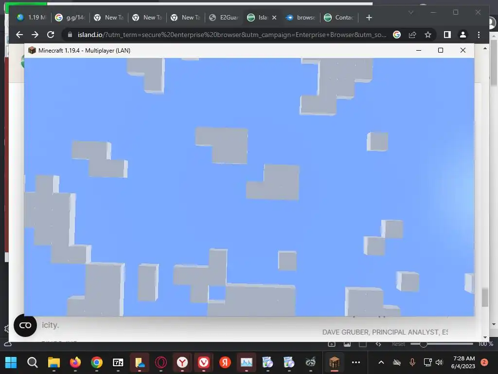Switch to the 1.19 Minecraft tab
This screenshot has width=498, height=374.
coord(32,18)
